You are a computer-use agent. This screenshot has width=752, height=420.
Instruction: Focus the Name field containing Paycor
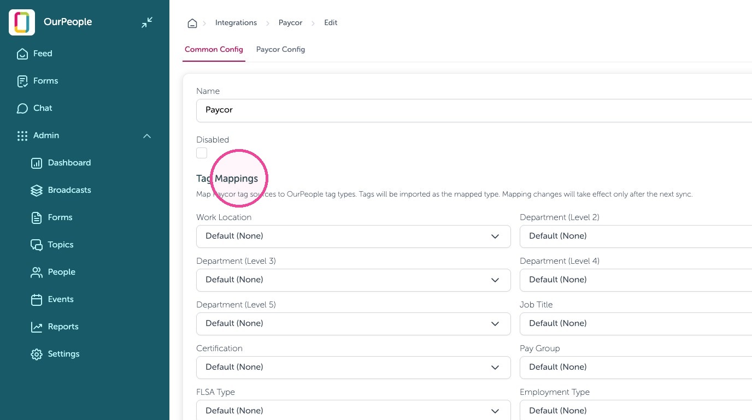474,110
